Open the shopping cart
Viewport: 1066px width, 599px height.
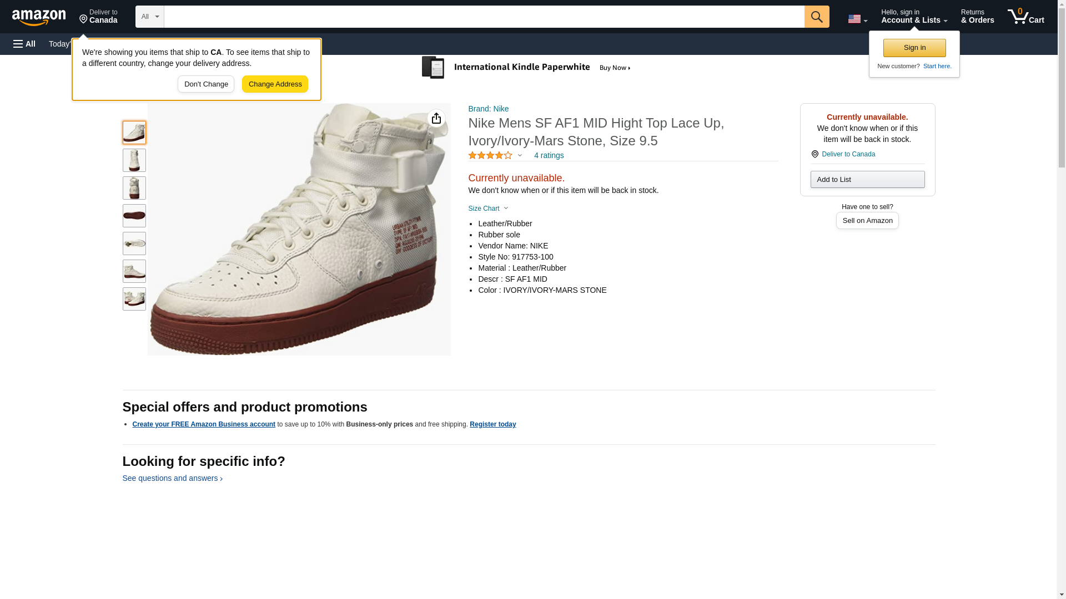coord(1025,17)
